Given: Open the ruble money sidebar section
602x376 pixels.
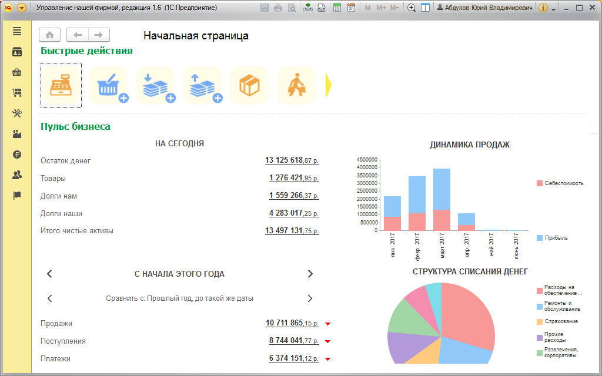Looking at the screenshot, I should tap(16, 155).
